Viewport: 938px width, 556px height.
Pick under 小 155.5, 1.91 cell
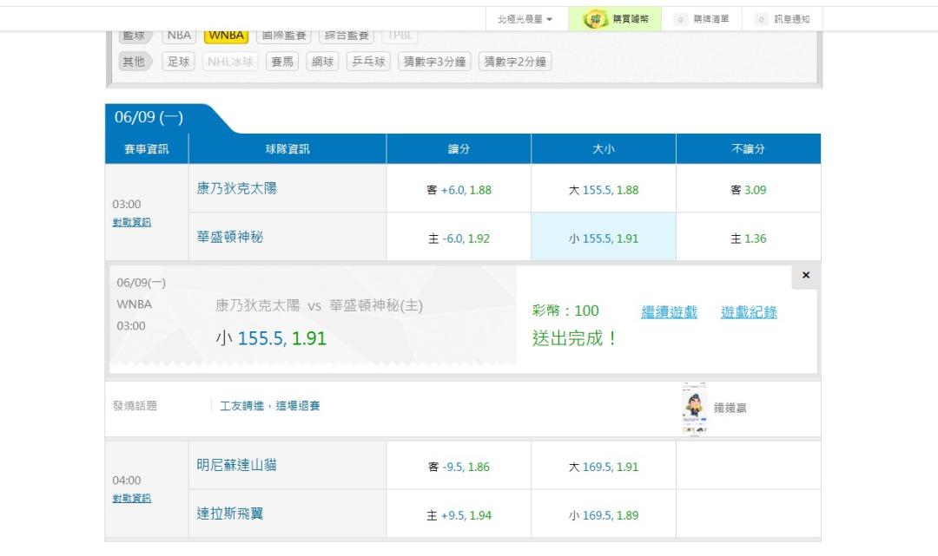(x=604, y=239)
